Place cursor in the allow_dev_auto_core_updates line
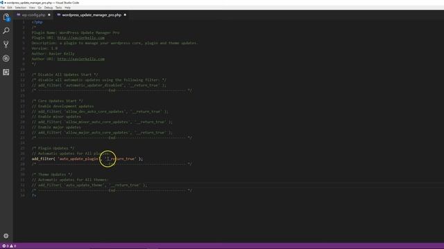The image size is (444, 249). 100,111
